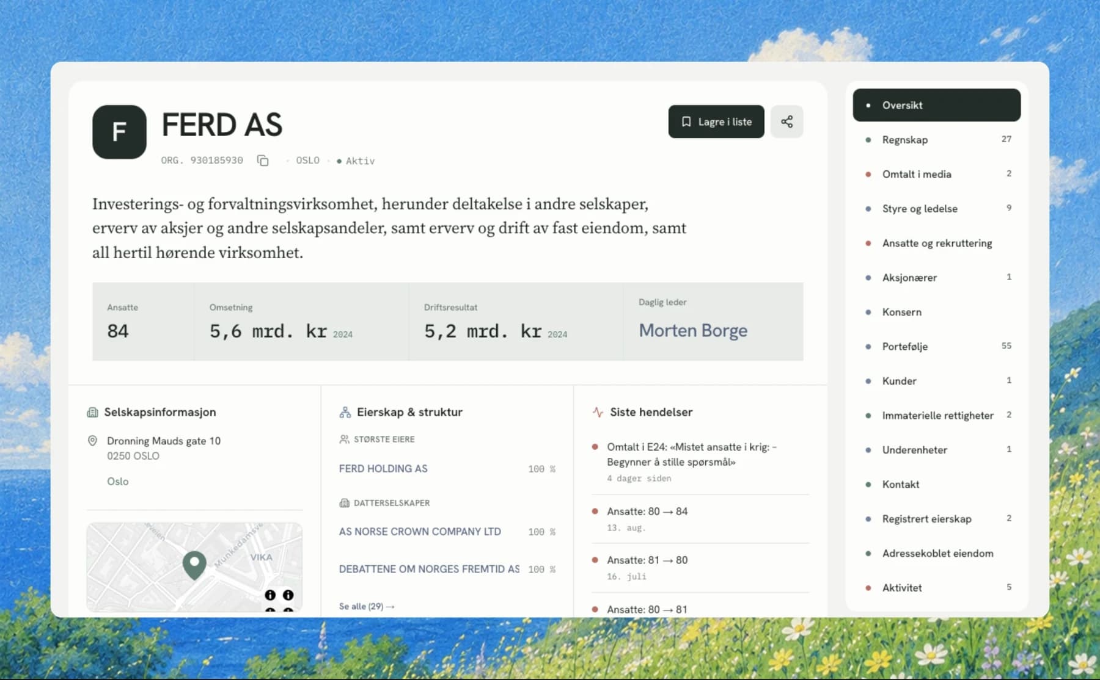Go to Kunder section

point(937,381)
